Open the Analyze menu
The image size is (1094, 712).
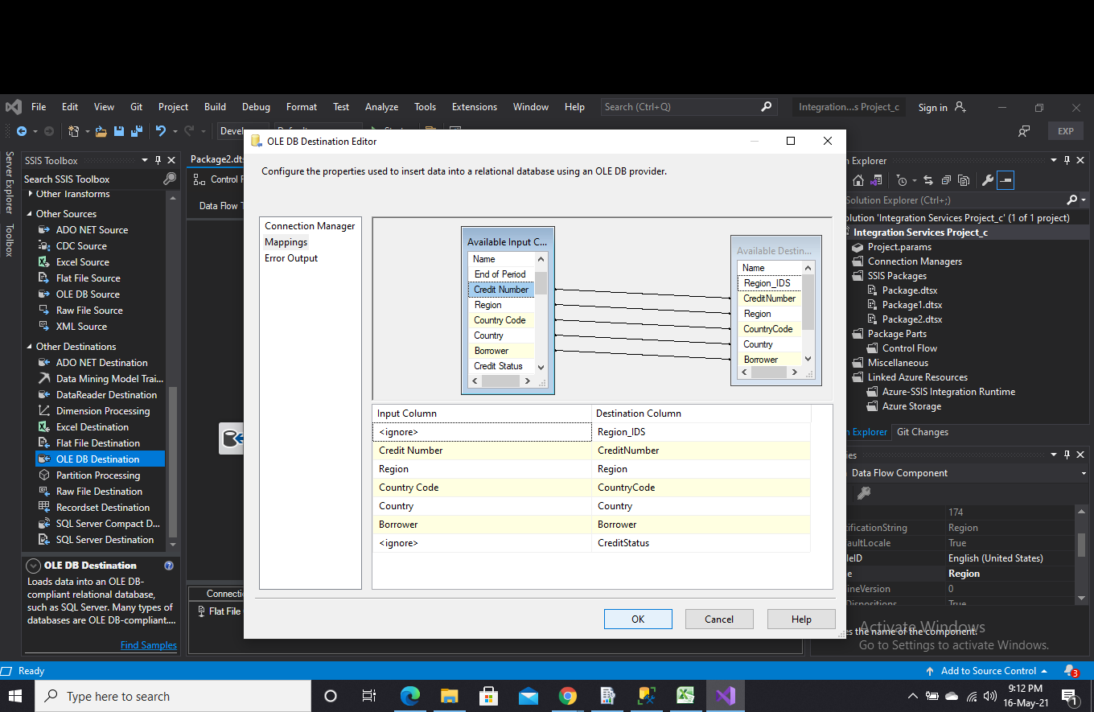tap(381, 107)
